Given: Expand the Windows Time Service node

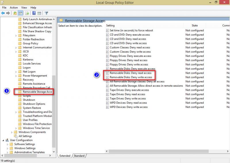Looking at the screenshot, I should (16, 128).
